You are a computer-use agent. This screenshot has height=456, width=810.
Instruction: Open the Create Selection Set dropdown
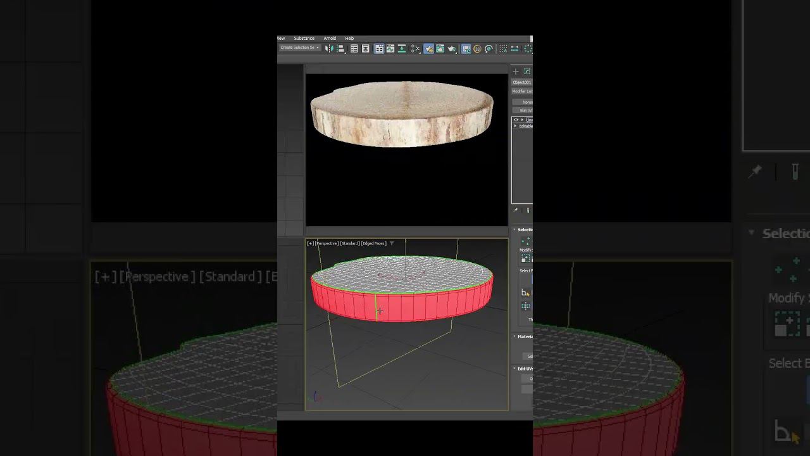(x=300, y=47)
